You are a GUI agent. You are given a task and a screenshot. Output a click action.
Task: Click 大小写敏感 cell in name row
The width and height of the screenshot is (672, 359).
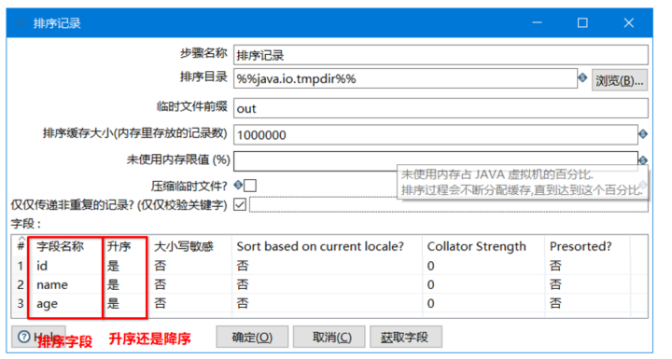coord(190,284)
